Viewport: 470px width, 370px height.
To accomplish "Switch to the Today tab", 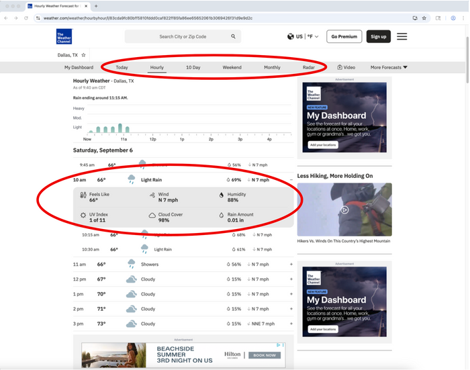I will point(122,67).
